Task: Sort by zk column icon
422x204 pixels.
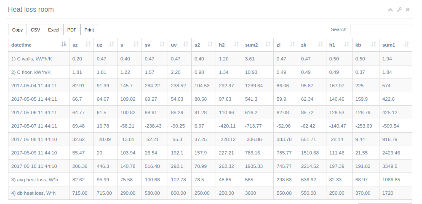Action: click(320, 44)
